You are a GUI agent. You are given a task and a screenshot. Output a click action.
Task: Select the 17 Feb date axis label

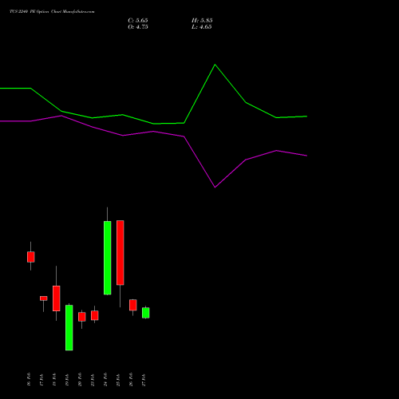point(41,380)
